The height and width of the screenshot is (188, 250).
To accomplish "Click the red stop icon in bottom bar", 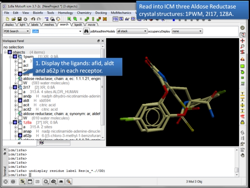I will pos(6,182).
